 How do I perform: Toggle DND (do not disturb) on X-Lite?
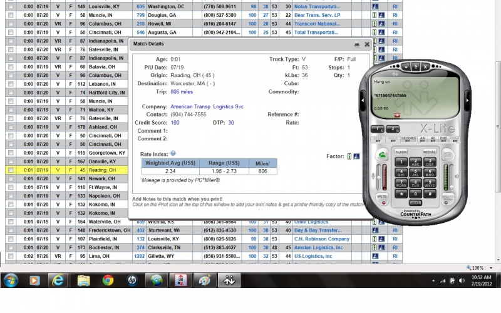click(443, 139)
